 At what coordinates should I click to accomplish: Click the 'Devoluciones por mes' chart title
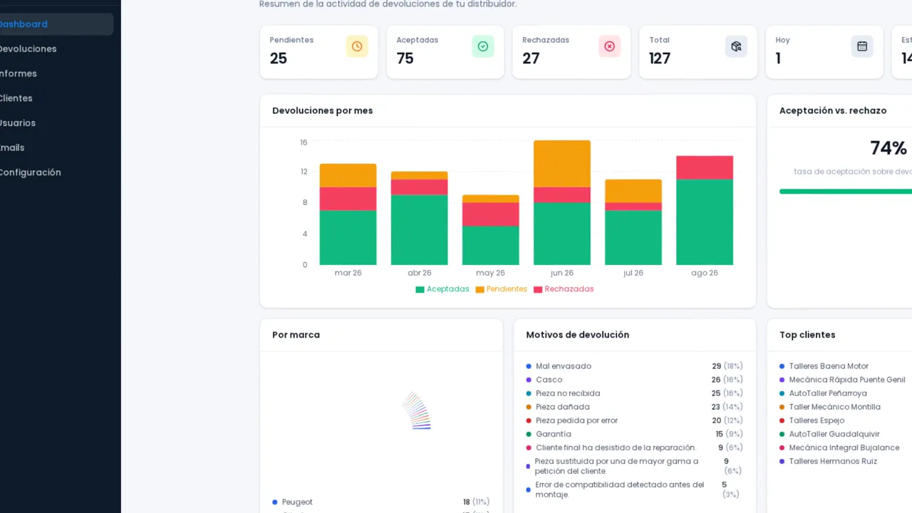[323, 110]
